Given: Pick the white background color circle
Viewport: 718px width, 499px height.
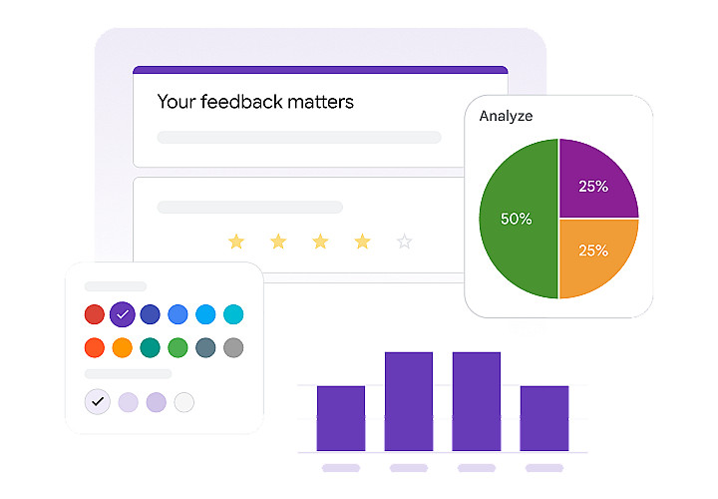Looking at the screenshot, I should [x=183, y=402].
